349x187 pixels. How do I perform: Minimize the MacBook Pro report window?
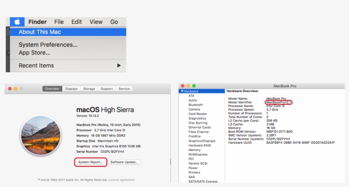coord(188,86)
